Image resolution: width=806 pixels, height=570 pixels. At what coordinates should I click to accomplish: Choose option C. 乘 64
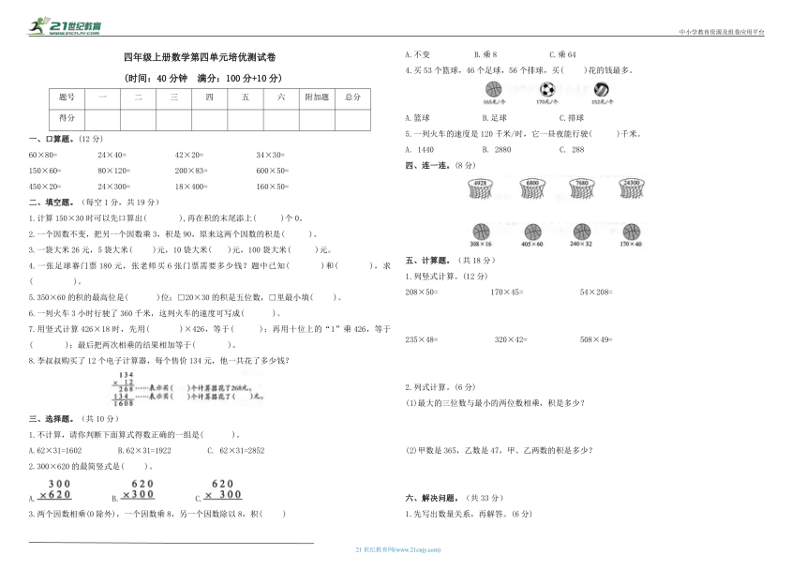pos(563,54)
